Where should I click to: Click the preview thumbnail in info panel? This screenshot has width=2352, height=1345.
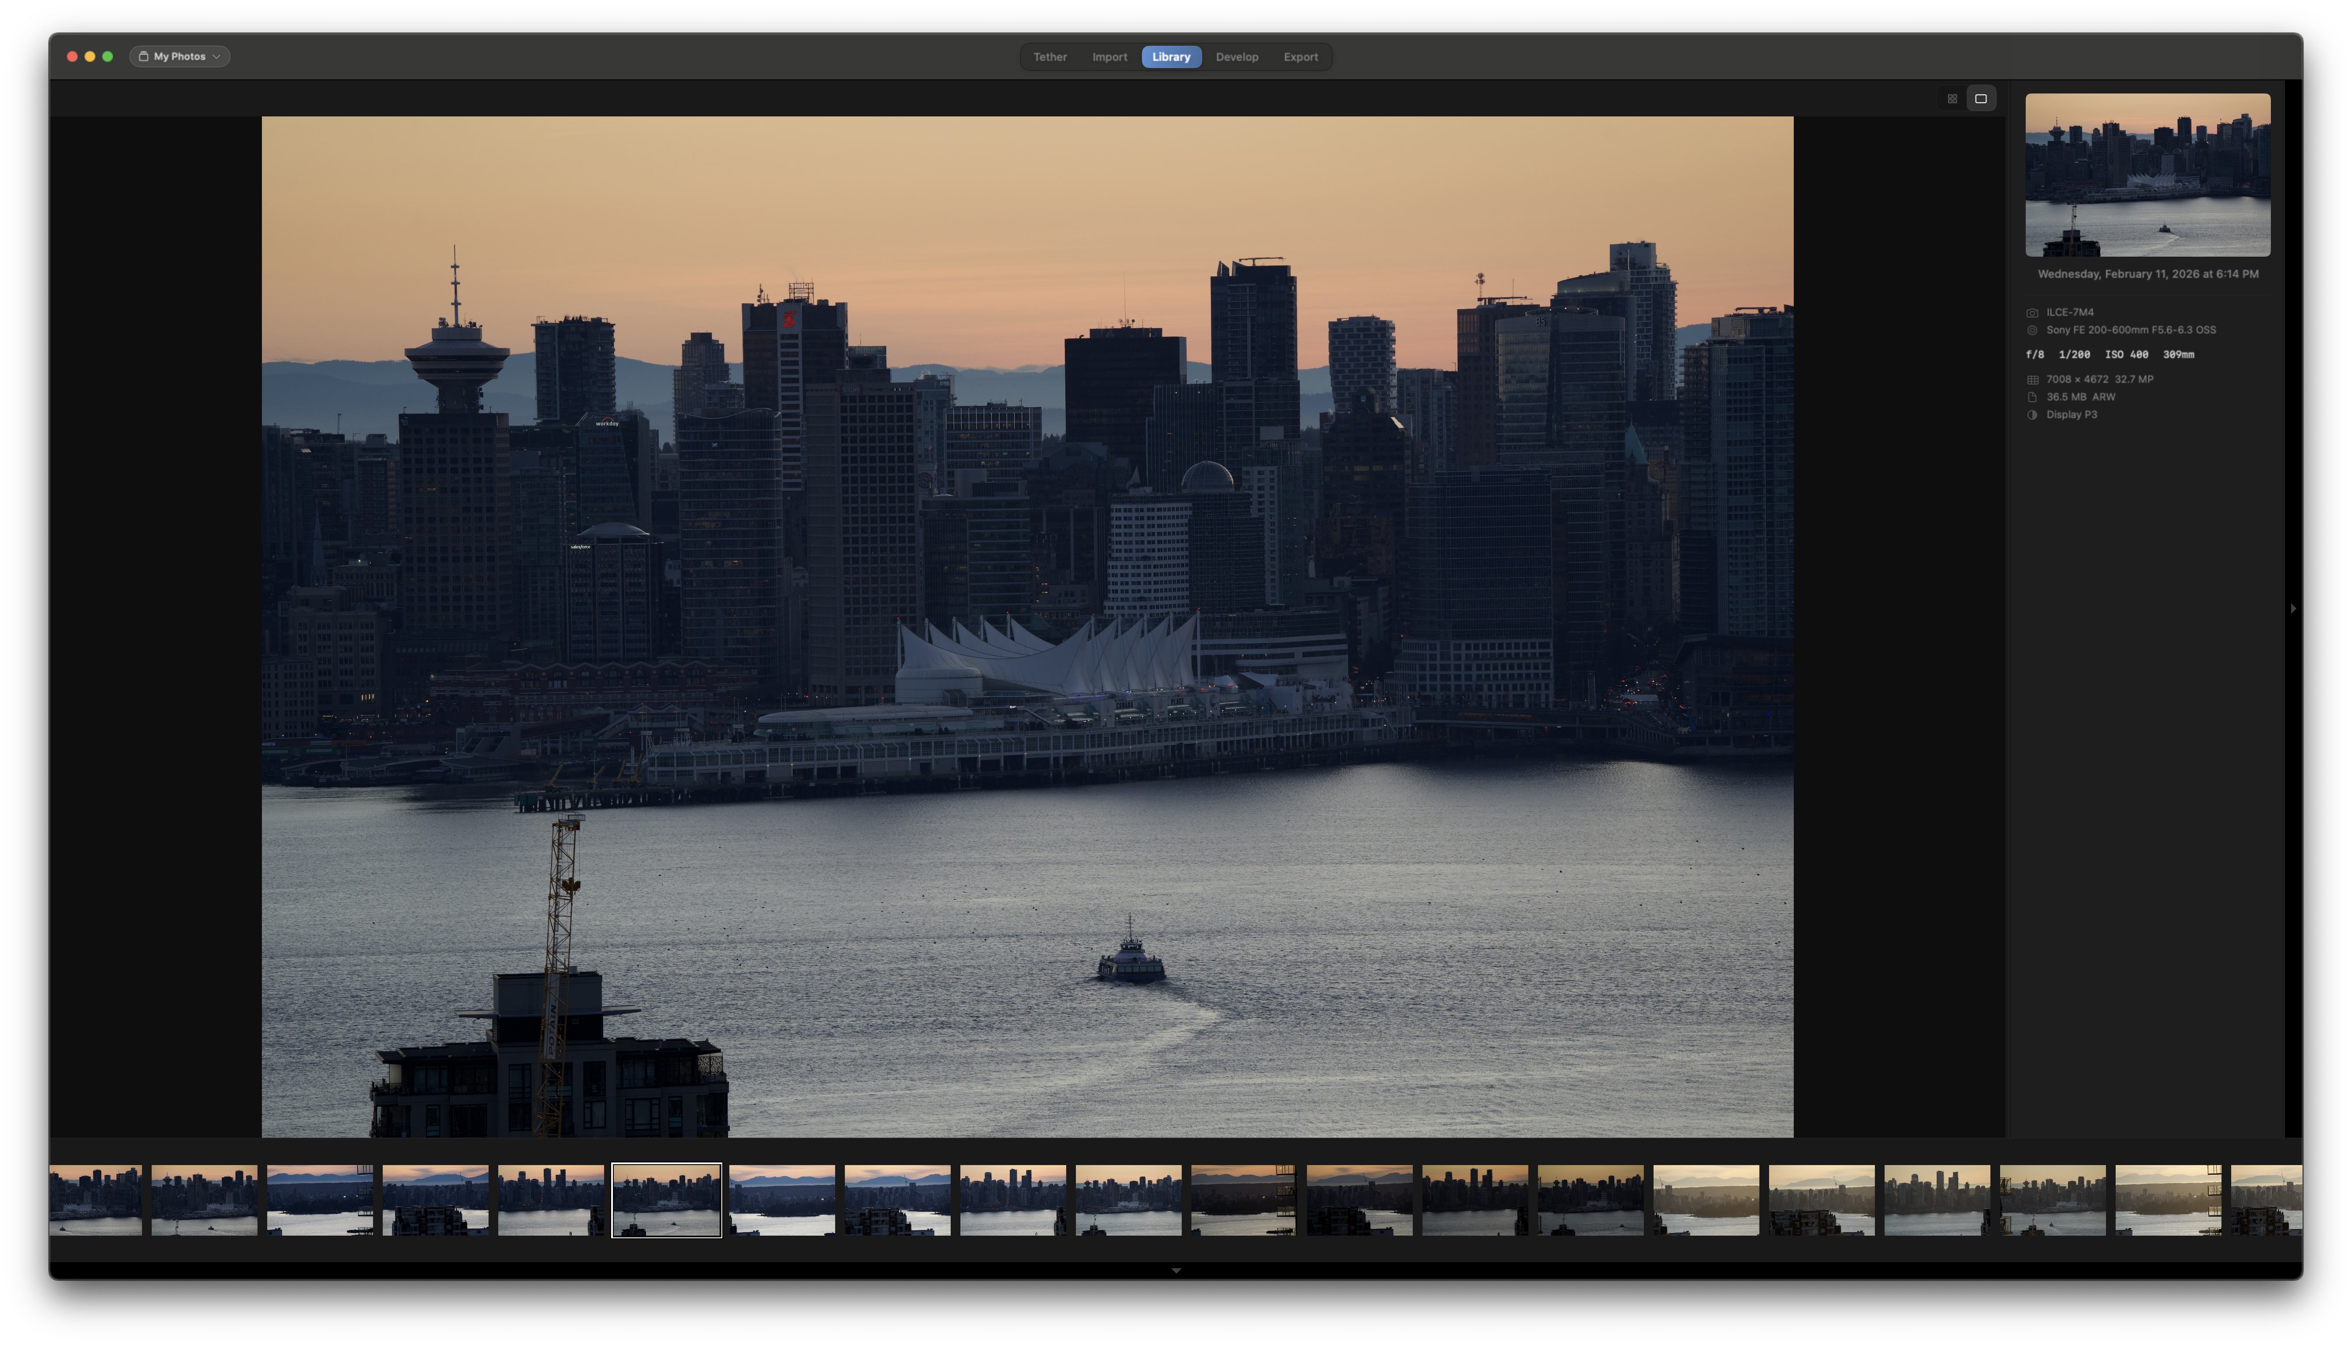pos(2147,175)
